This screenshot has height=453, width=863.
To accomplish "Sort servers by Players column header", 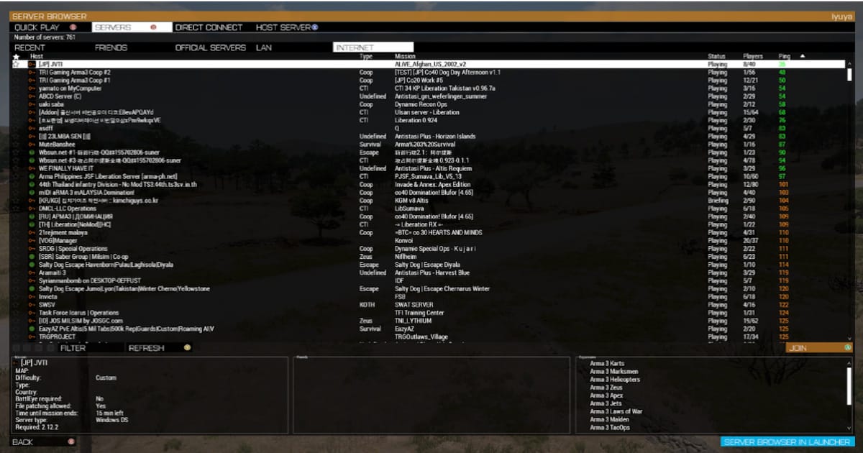I will [x=753, y=56].
